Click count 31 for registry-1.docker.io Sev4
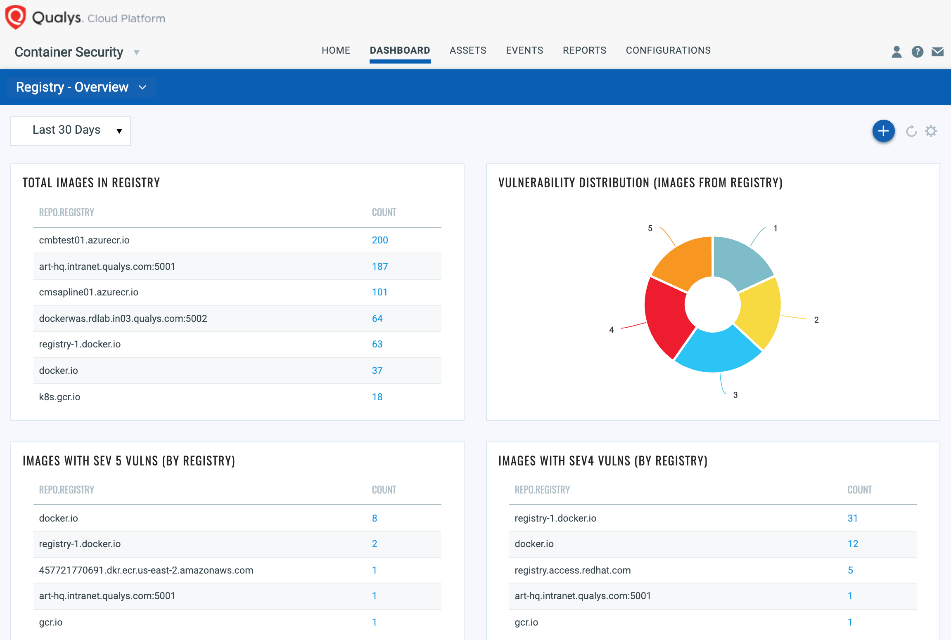The width and height of the screenshot is (951, 640). 853,518
